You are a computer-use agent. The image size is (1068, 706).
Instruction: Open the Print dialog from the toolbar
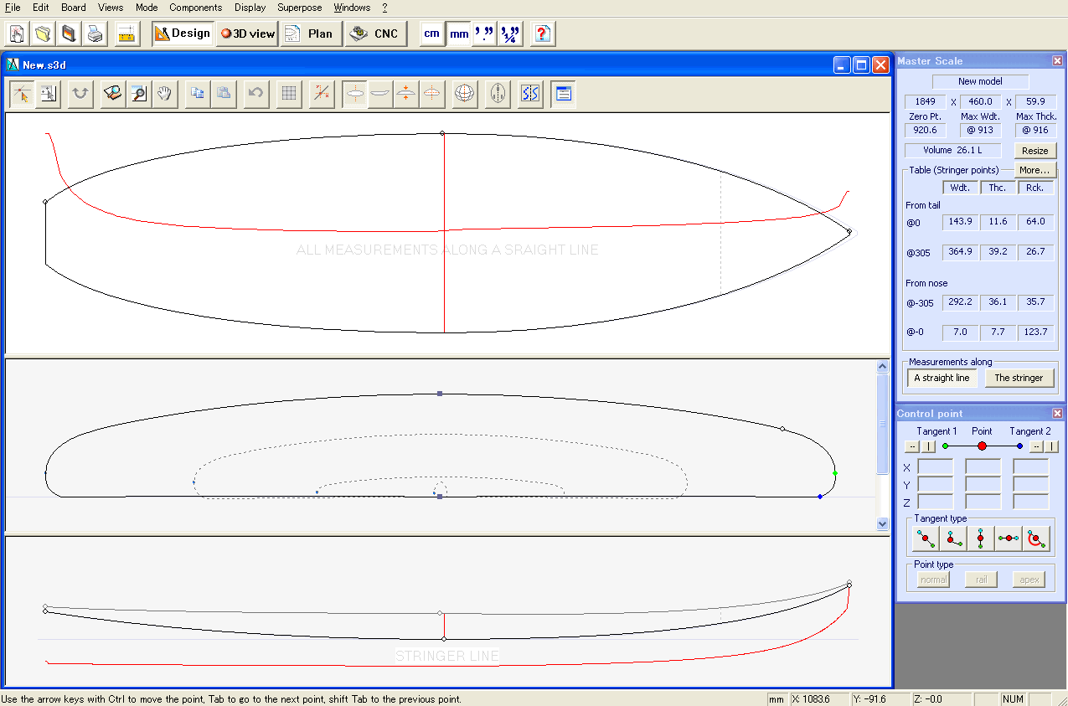tap(95, 33)
